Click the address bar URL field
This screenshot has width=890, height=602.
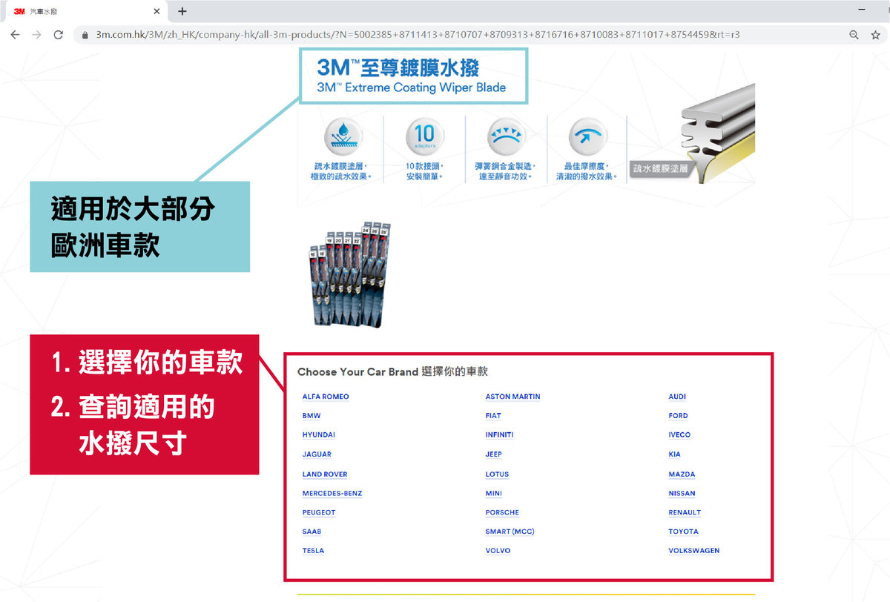tap(415, 35)
